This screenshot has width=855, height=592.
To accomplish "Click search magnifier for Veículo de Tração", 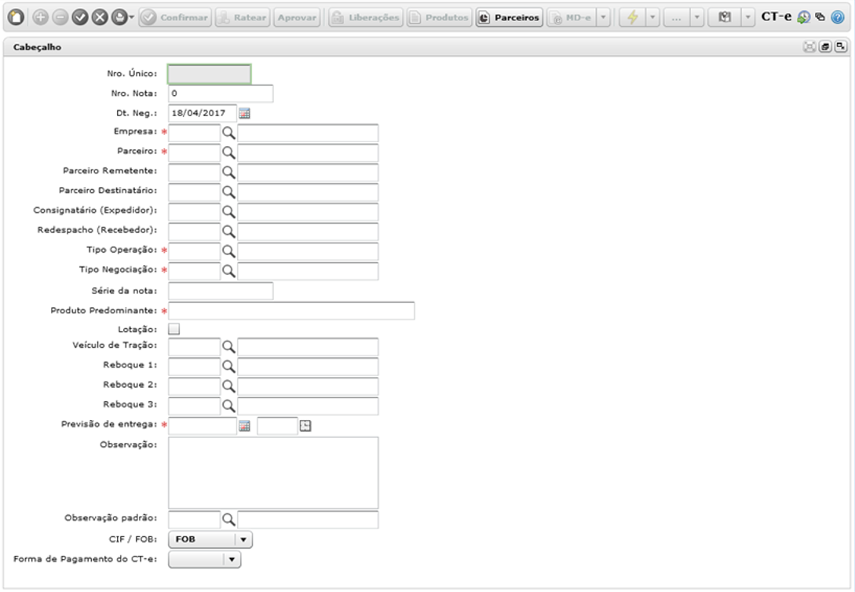I will (x=228, y=347).
